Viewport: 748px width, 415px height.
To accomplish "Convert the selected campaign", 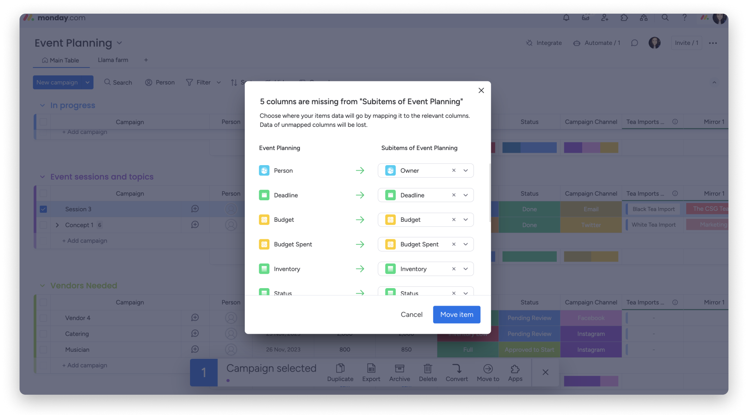I will (457, 373).
